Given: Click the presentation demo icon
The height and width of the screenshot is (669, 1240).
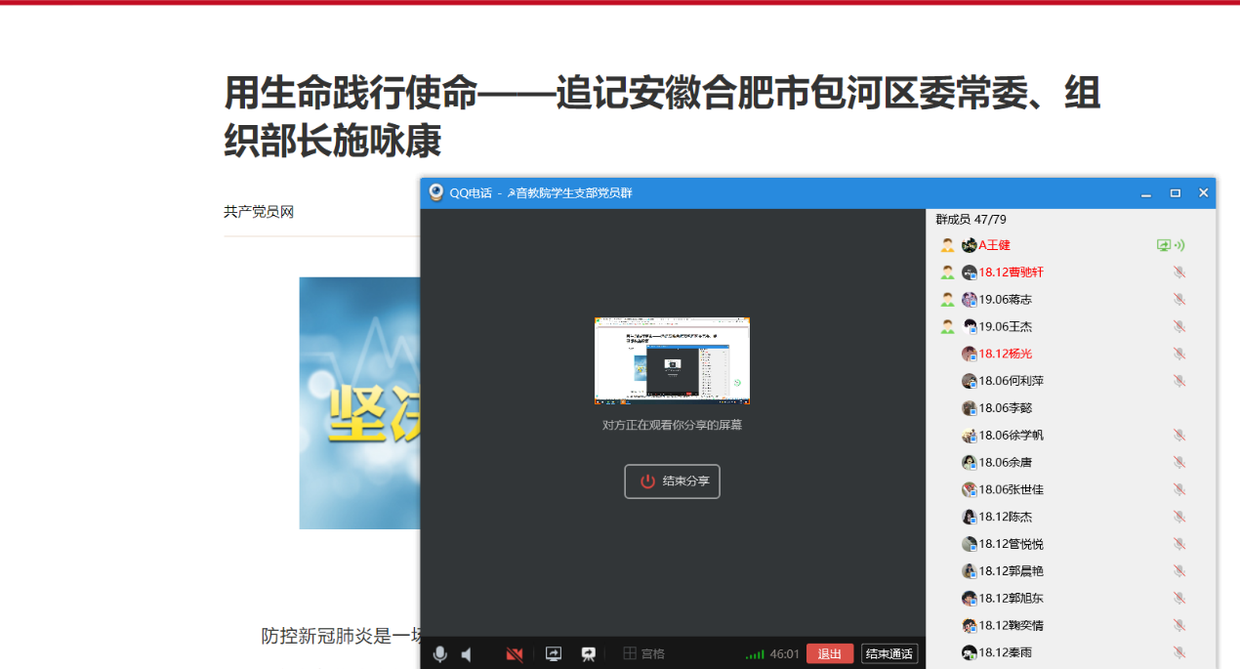Looking at the screenshot, I should tap(589, 654).
